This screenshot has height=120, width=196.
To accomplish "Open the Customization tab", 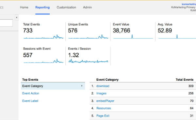I will pyautogui.click(x=66, y=8).
